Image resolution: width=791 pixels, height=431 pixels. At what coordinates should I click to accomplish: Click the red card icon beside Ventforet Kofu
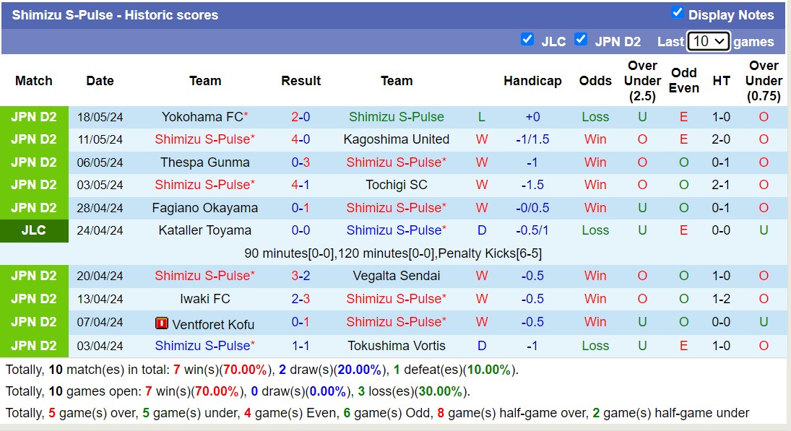click(x=162, y=323)
